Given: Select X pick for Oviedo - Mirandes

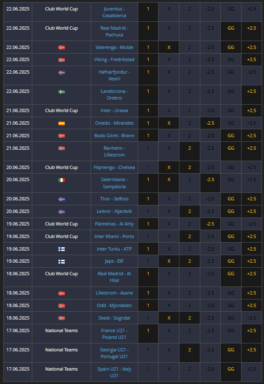Looking at the screenshot, I should point(169,123).
